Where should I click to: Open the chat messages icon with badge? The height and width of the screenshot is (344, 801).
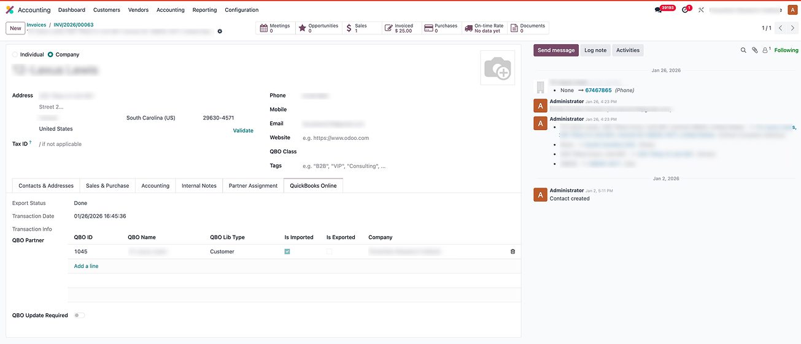[x=659, y=10]
